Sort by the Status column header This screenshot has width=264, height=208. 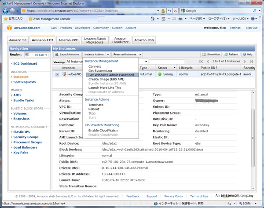(166, 68)
